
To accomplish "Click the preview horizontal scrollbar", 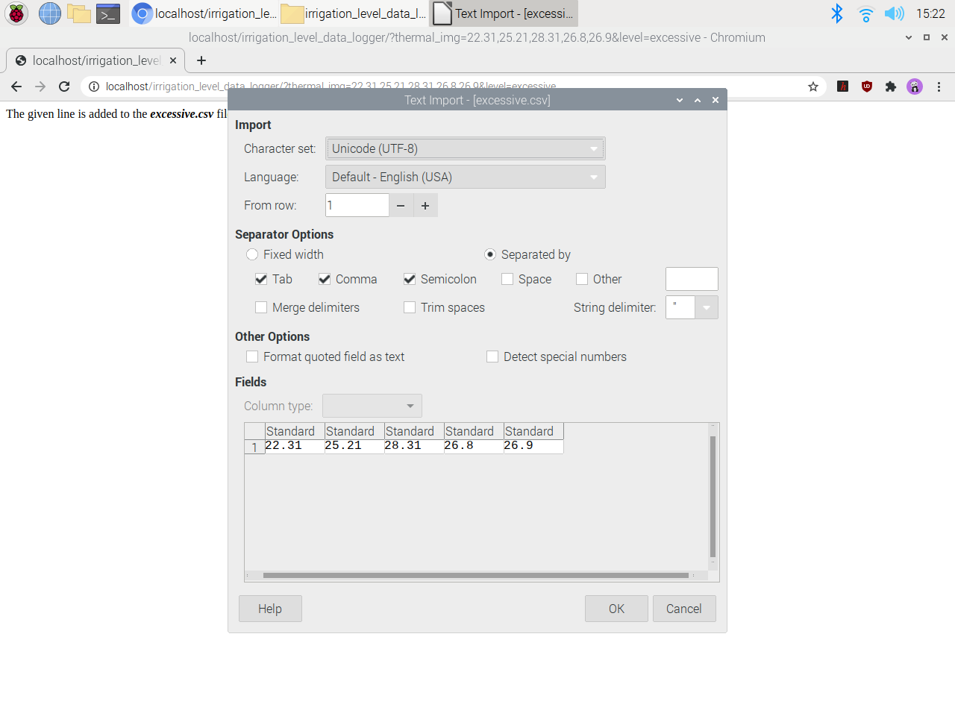I will (x=475, y=575).
